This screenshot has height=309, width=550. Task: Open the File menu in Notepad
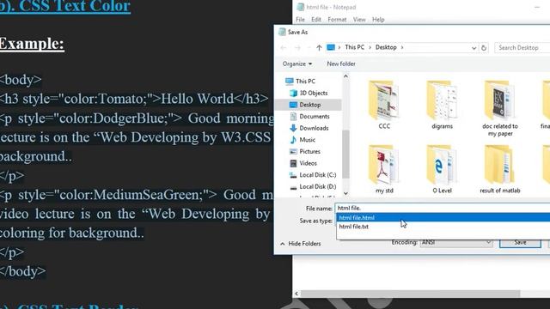300,20
